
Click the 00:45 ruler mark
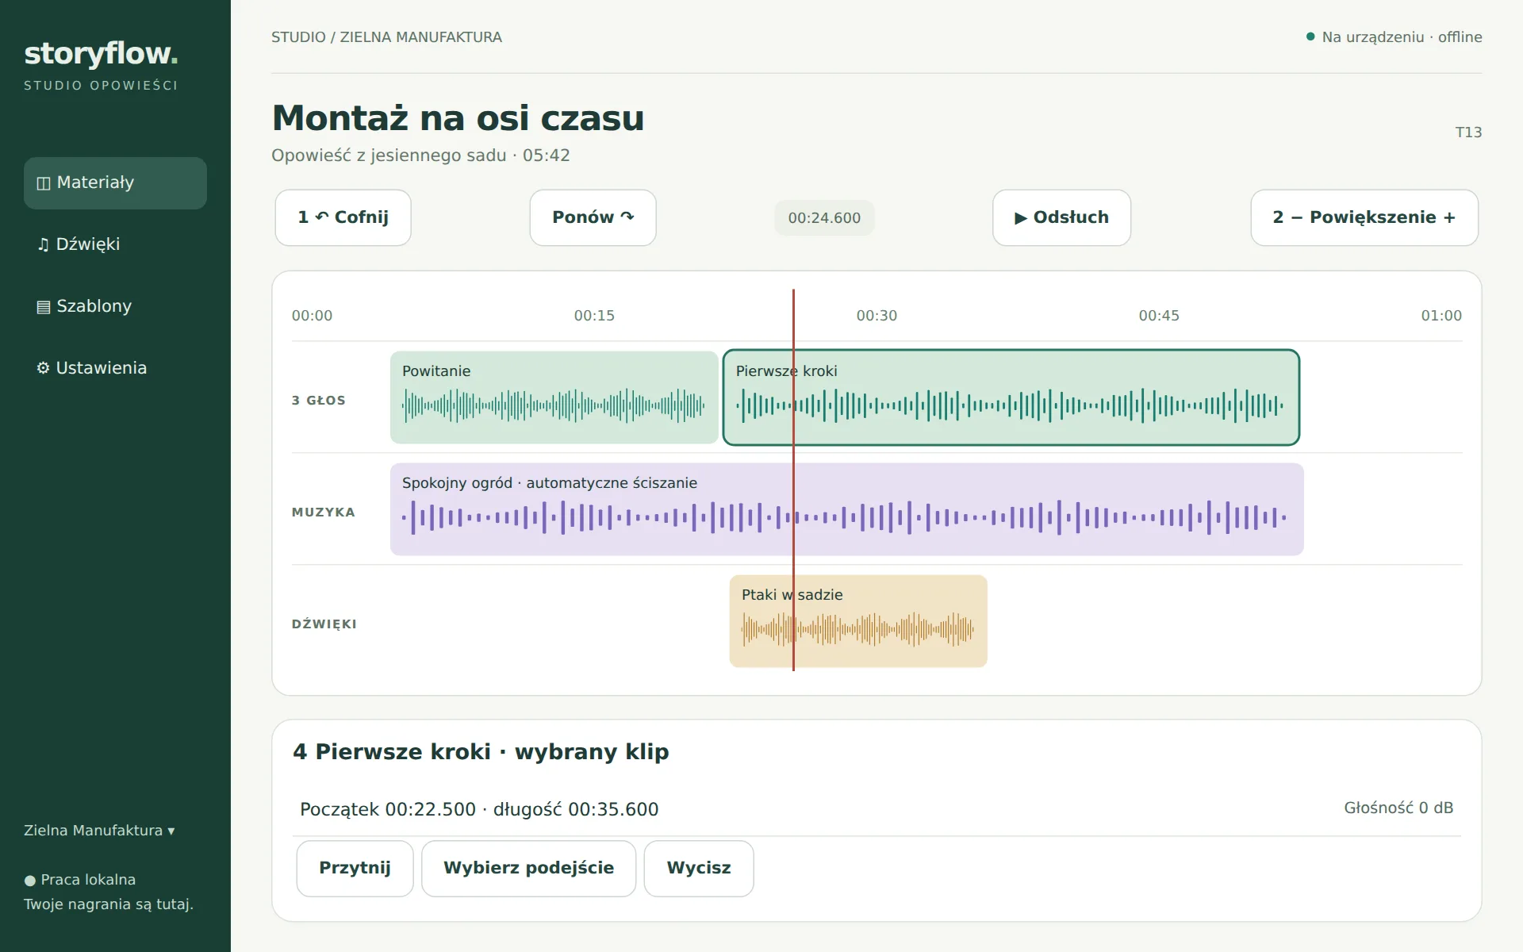tap(1159, 316)
